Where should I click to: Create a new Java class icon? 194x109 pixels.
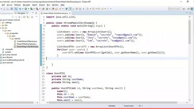[x=47, y=9]
